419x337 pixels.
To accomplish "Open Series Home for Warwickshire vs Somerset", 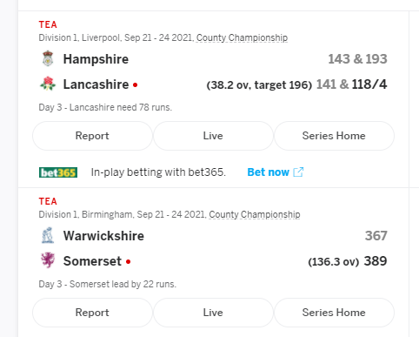I will click(334, 313).
